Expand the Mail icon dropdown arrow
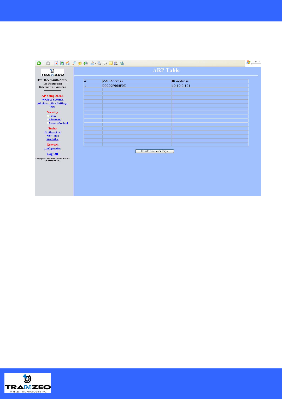Image resolution: width=282 pixels, height=399 pixels. click(x=95, y=63)
